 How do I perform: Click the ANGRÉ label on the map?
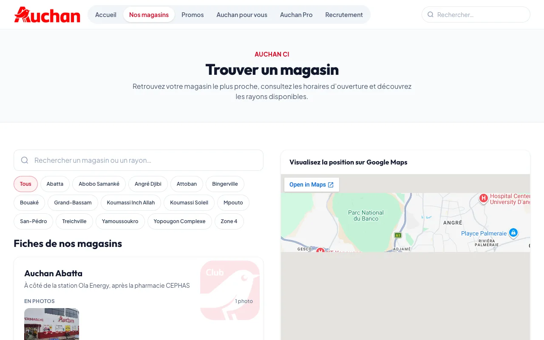point(453,223)
